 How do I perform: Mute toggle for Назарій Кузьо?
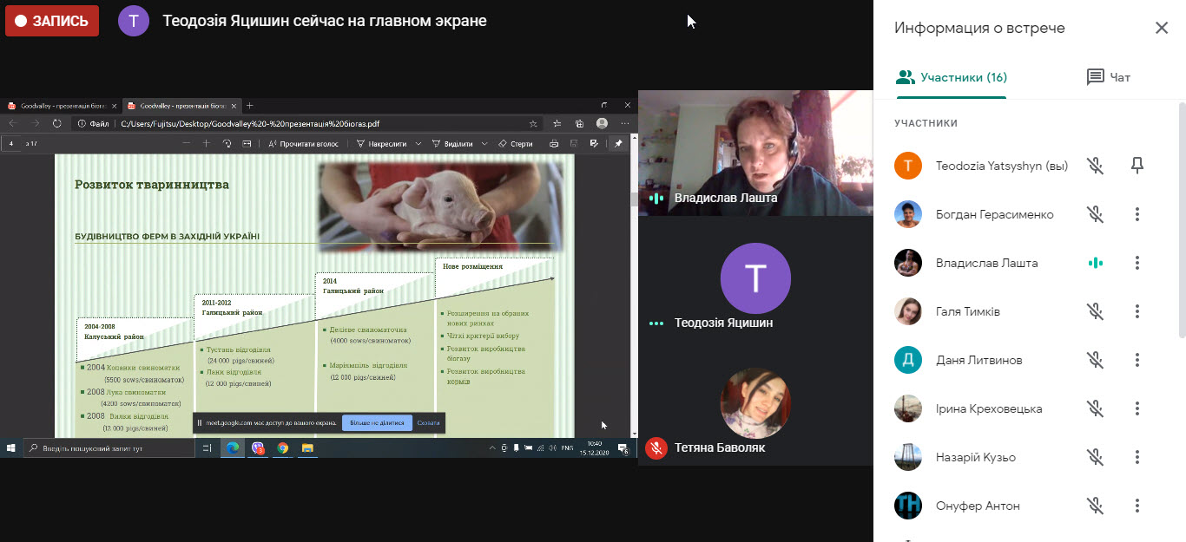(1096, 457)
